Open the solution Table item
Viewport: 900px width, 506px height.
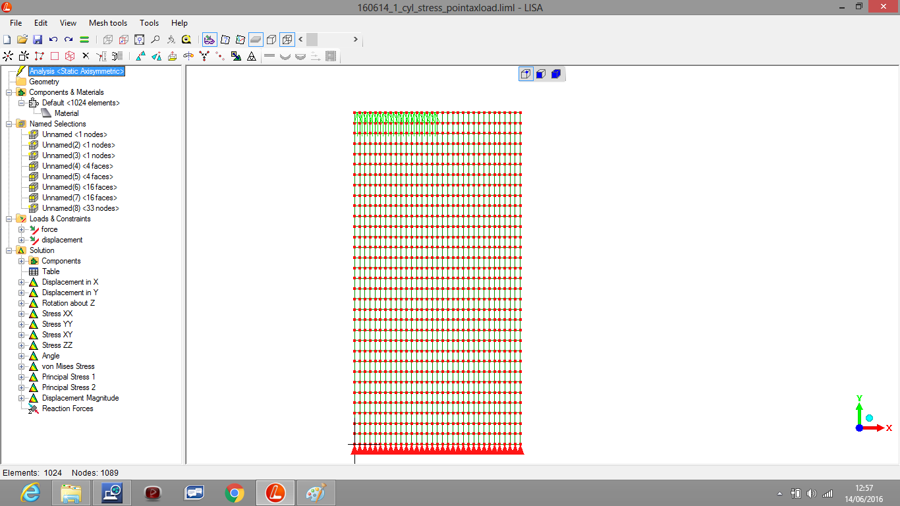pos(50,271)
